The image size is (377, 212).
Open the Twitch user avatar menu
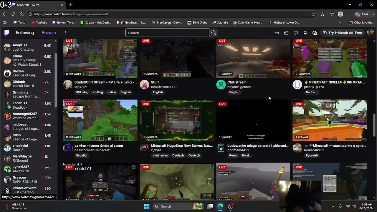point(371,33)
